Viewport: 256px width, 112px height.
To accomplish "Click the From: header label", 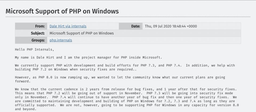I will coord(40,26).
